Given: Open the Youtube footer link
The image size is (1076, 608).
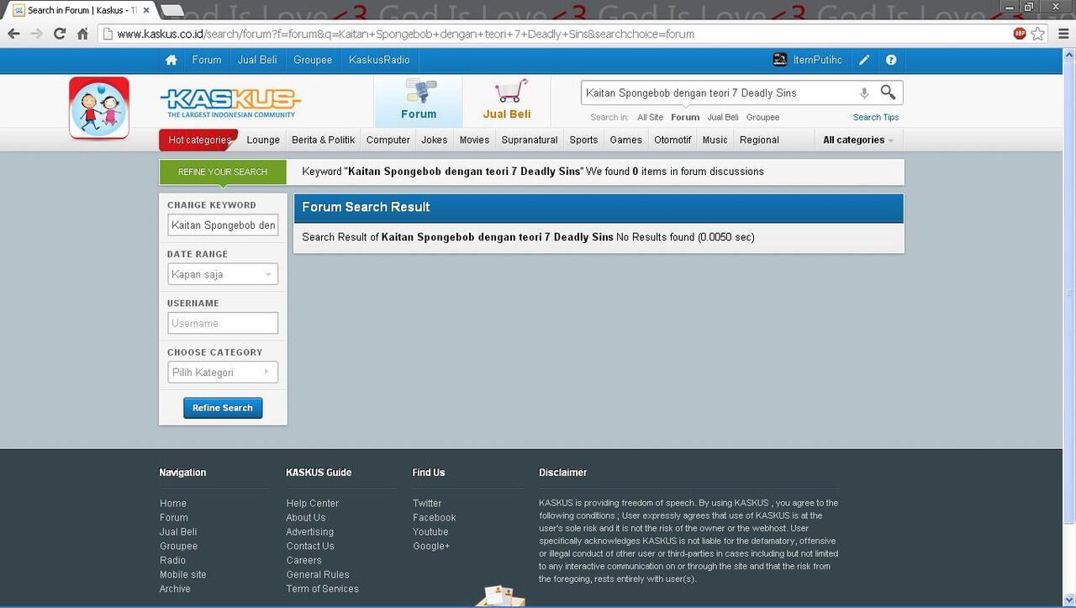Looking at the screenshot, I should pyautogui.click(x=430, y=531).
